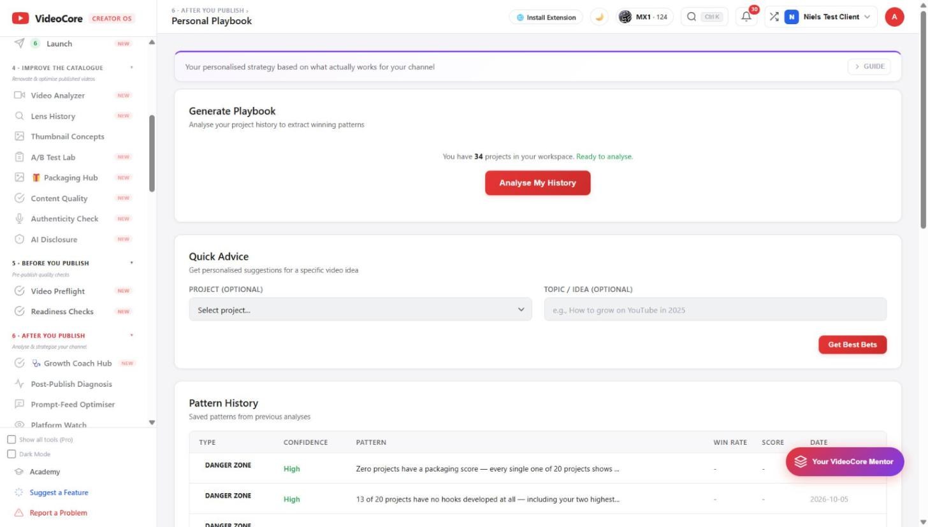Go to Academy in sidebar
The image size is (928, 527).
coord(45,472)
